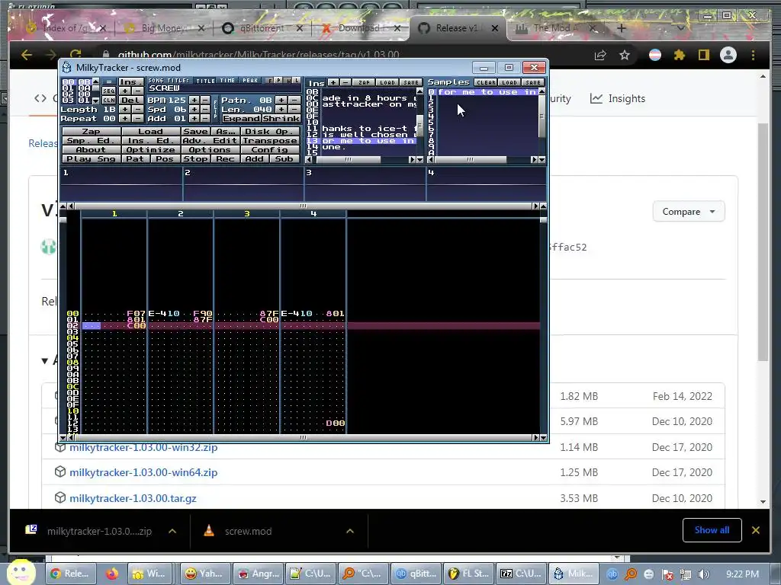This screenshot has width=781, height=585.
Task: Open the Load song dialog
Action: tap(151, 131)
